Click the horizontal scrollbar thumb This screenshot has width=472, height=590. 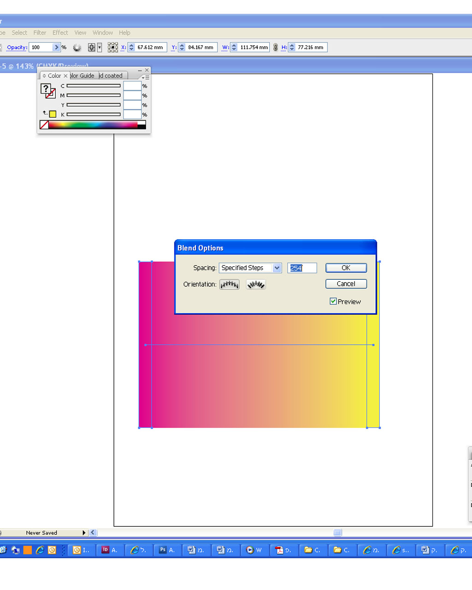(x=337, y=532)
